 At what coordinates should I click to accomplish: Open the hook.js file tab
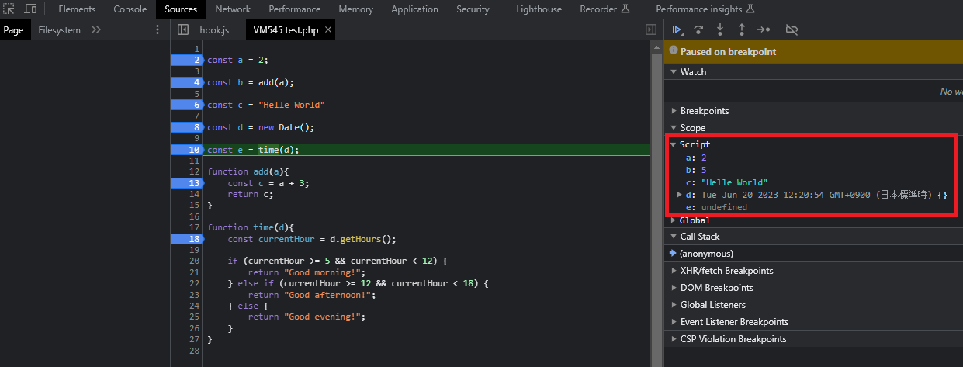pyautogui.click(x=214, y=29)
